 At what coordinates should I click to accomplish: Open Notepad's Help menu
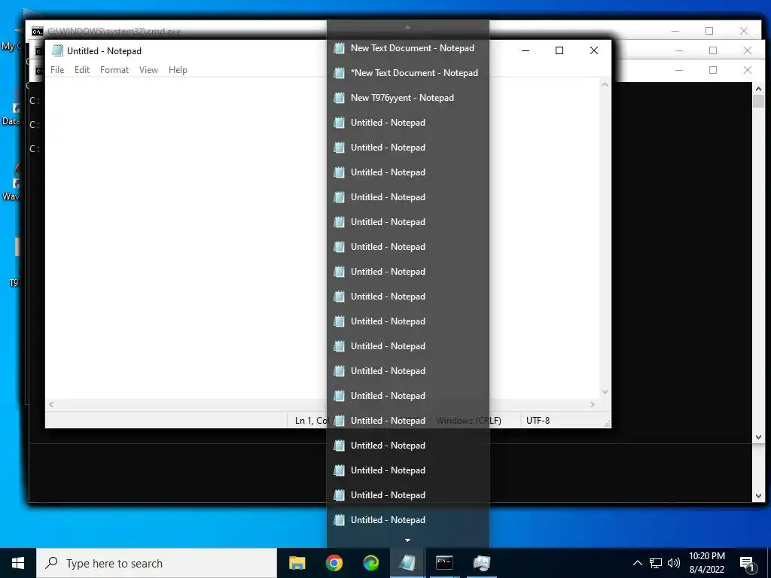(178, 70)
